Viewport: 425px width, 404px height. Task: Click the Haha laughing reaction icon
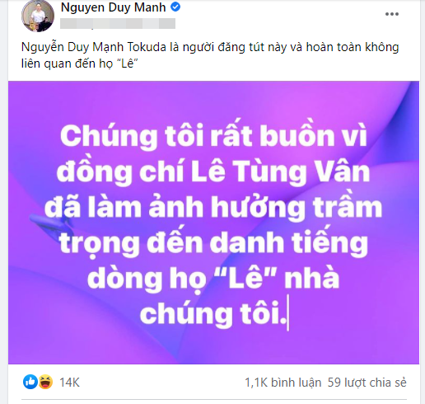45,382
